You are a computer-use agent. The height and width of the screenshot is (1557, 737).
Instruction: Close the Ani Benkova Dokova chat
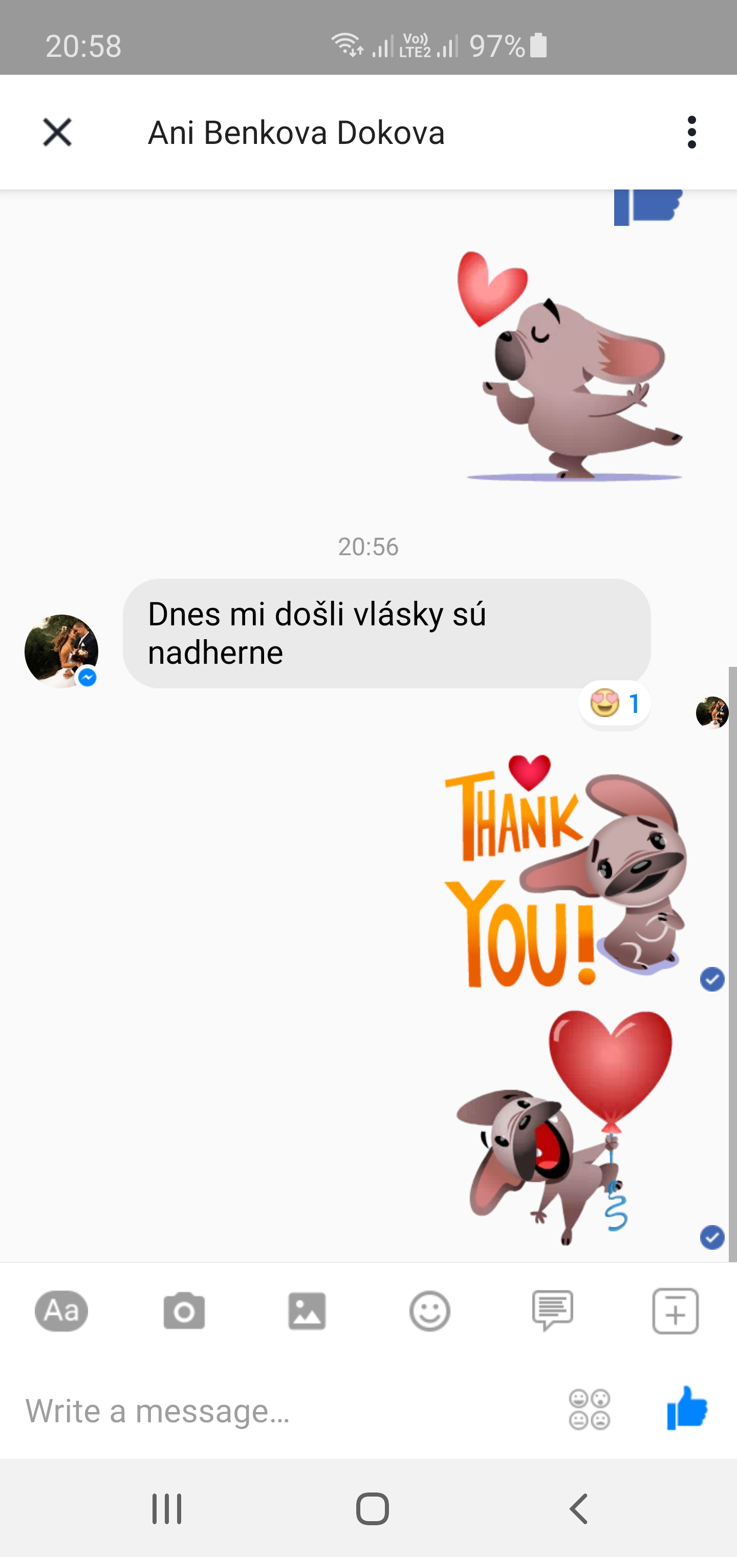57,132
